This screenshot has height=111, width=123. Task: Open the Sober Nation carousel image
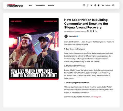pos(34,49)
